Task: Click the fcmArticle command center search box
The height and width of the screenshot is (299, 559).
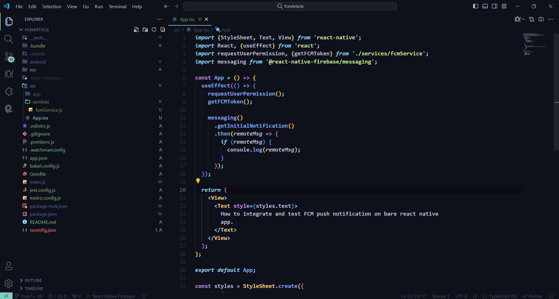Action: tap(290, 6)
